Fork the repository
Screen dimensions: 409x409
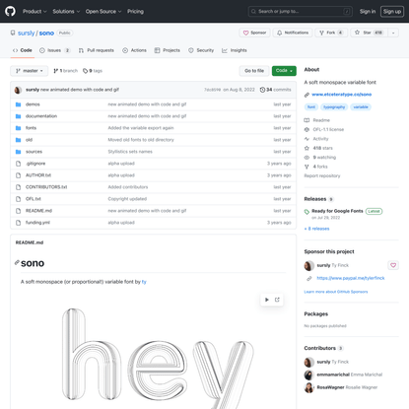(x=331, y=33)
